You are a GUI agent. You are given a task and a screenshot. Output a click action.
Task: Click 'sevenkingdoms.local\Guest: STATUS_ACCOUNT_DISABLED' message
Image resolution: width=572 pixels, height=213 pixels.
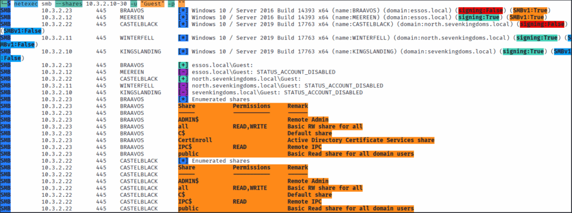tap(277, 93)
